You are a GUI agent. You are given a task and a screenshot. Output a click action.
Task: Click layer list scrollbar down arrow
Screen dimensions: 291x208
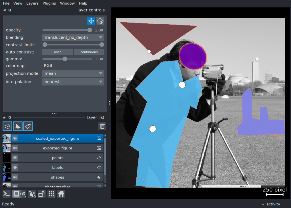(x=105, y=185)
